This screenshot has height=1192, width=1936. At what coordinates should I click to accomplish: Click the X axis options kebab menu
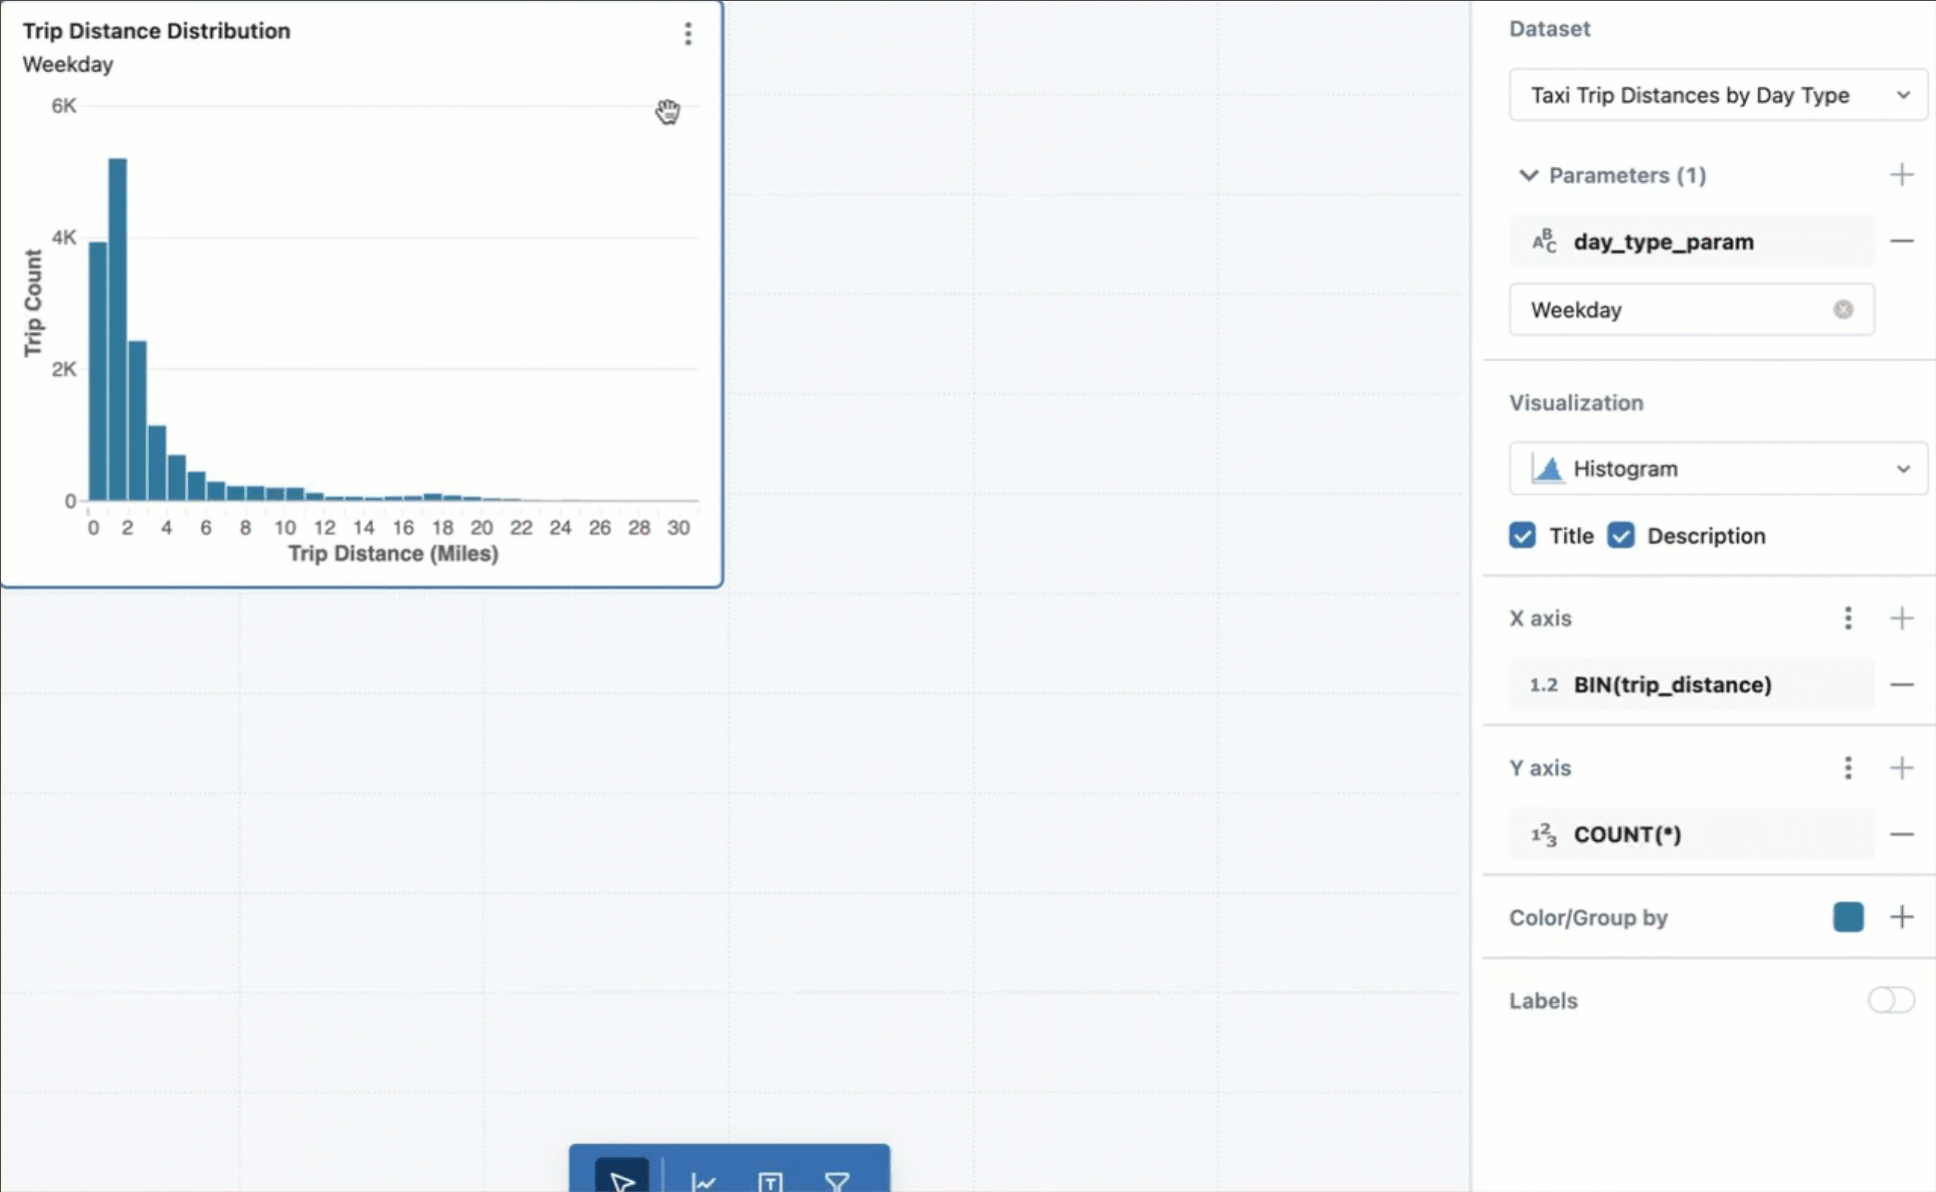(1847, 618)
